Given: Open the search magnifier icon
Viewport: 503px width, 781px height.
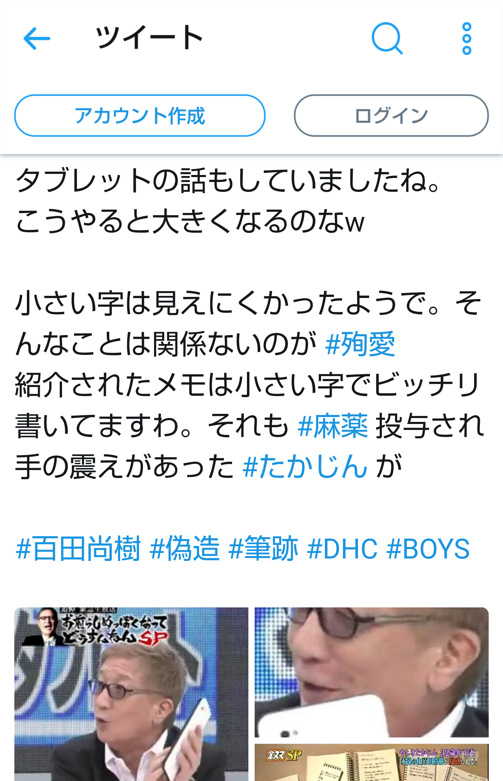Looking at the screenshot, I should [387, 38].
